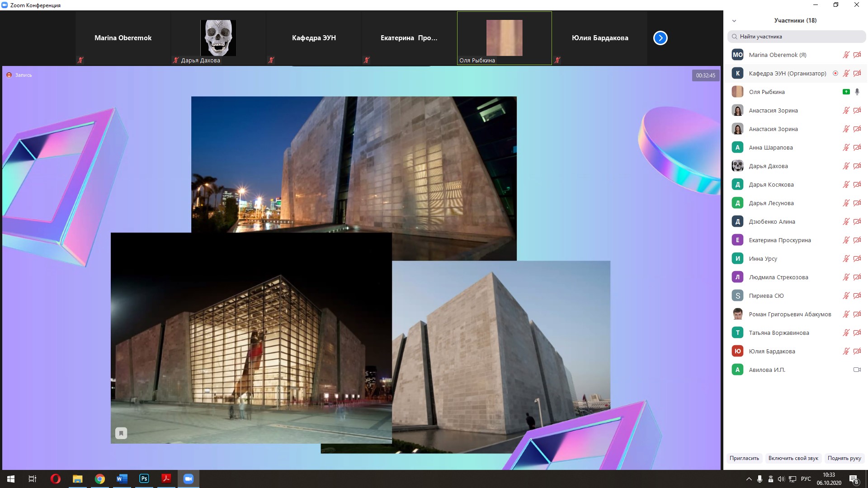Click tray microphone icon
868x488 pixels.
pyautogui.click(x=759, y=479)
